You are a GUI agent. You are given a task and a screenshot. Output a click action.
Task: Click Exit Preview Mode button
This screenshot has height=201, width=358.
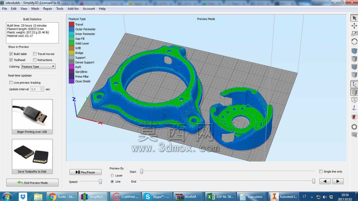coord(32,183)
